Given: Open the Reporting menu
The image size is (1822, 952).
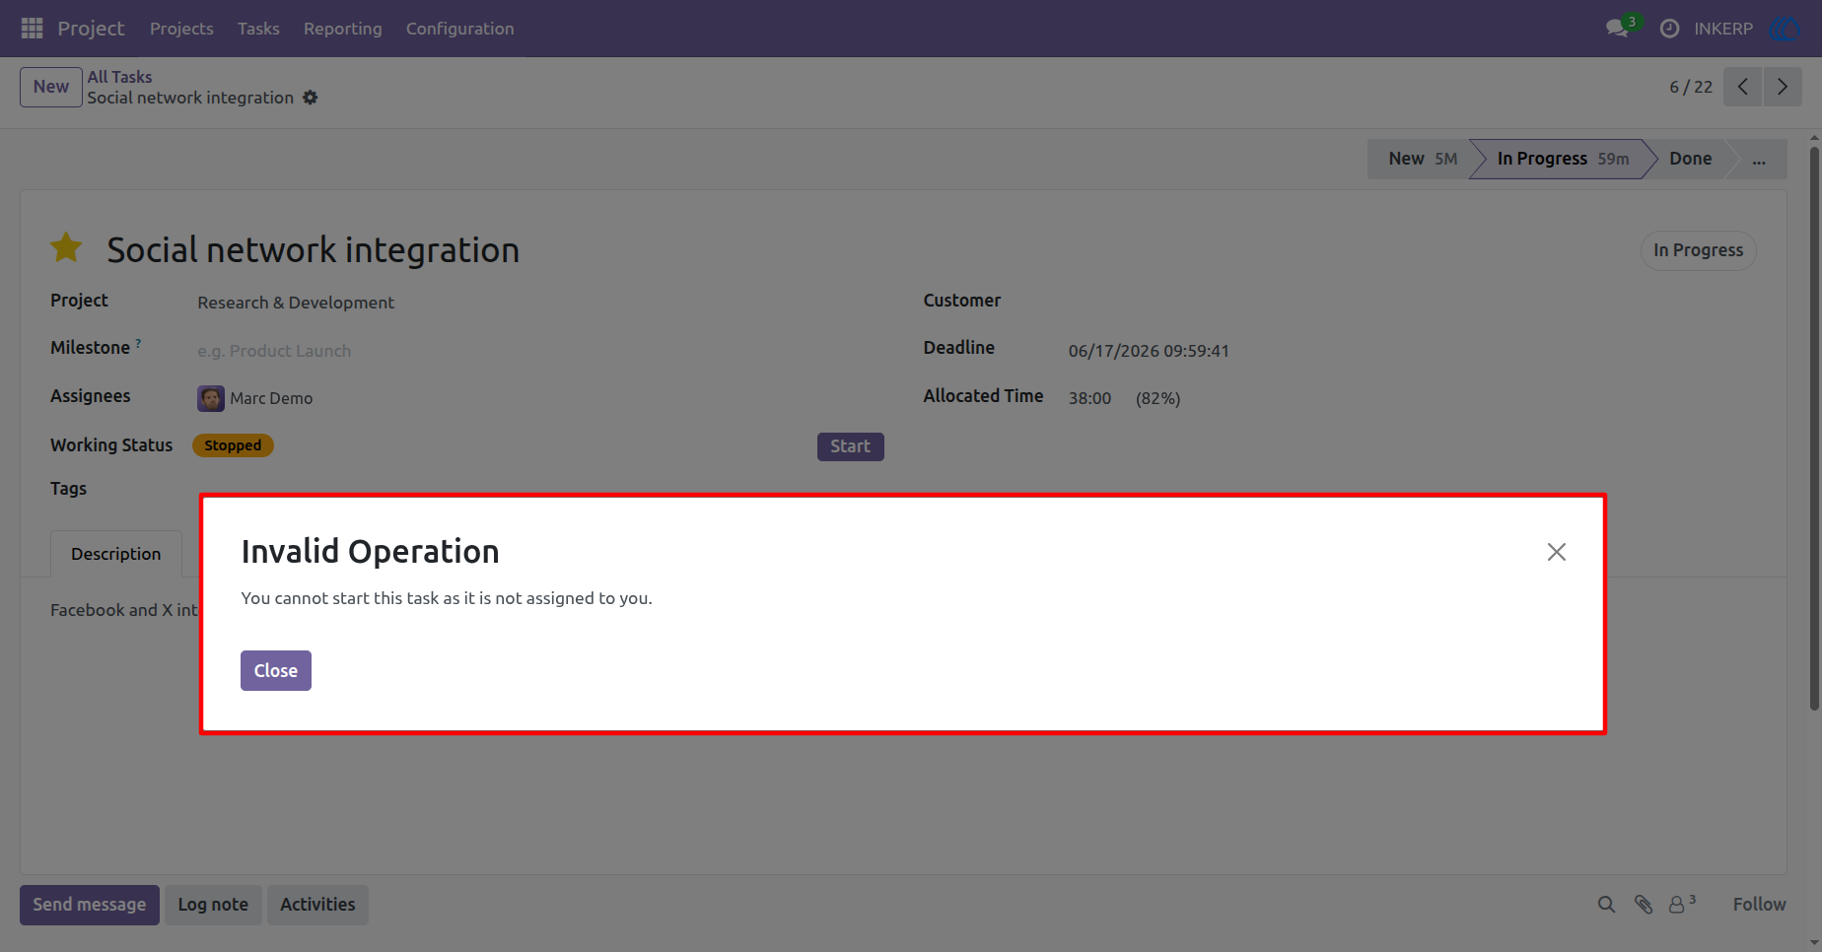Looking at the screenshot, I should click(x=342, y=29).
